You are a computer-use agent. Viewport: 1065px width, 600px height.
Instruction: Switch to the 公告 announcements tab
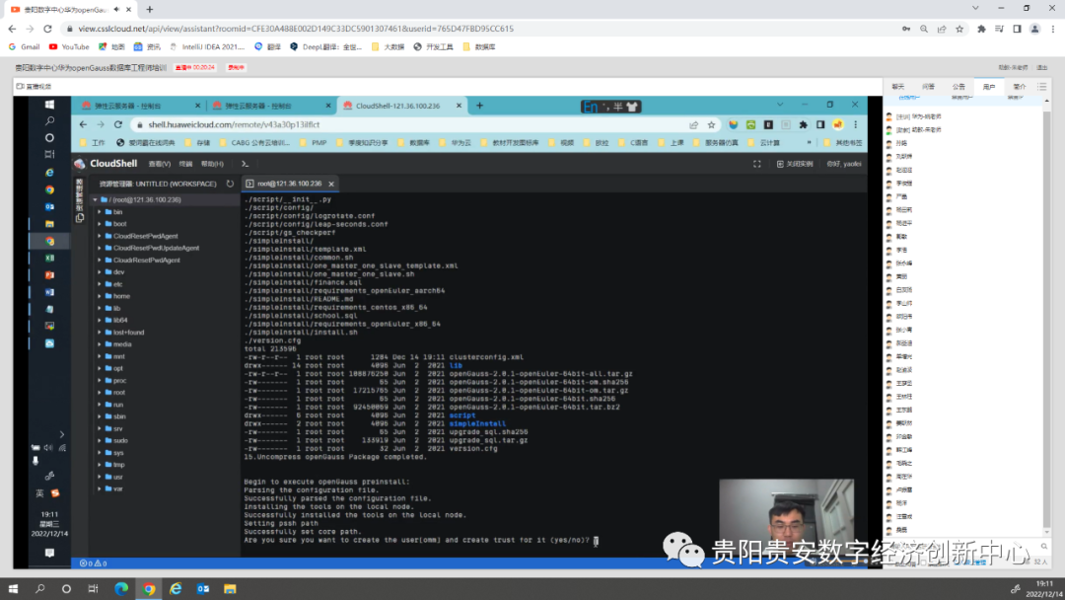958,86
